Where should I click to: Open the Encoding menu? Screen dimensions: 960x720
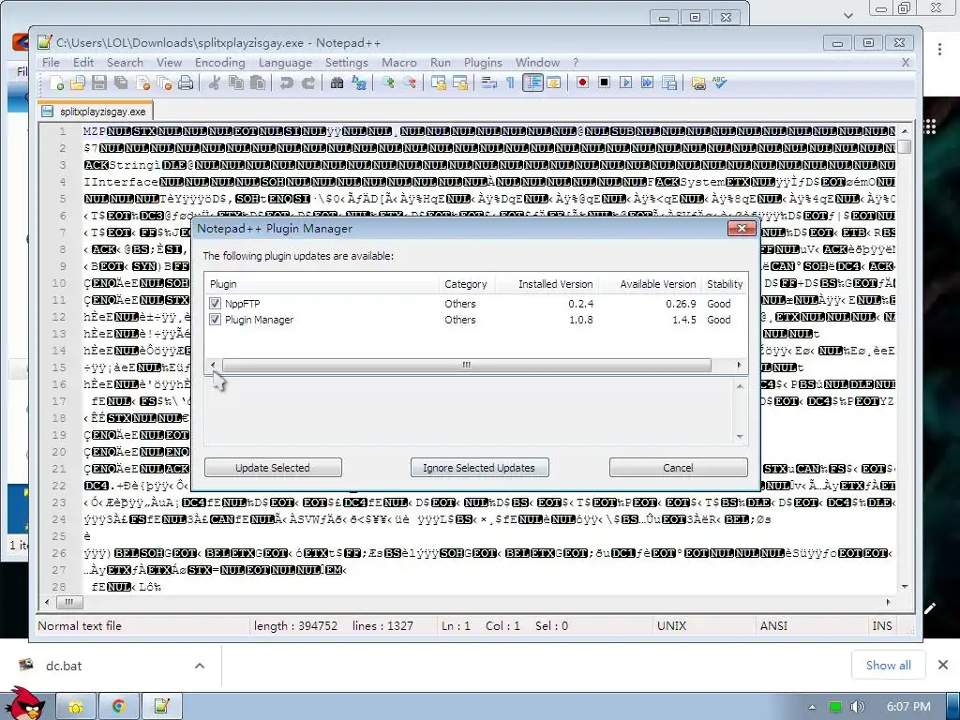tap(219, 63)
